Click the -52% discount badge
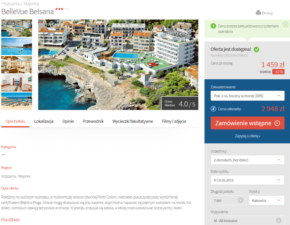This screenshot has width=290, height=225. 278,72
